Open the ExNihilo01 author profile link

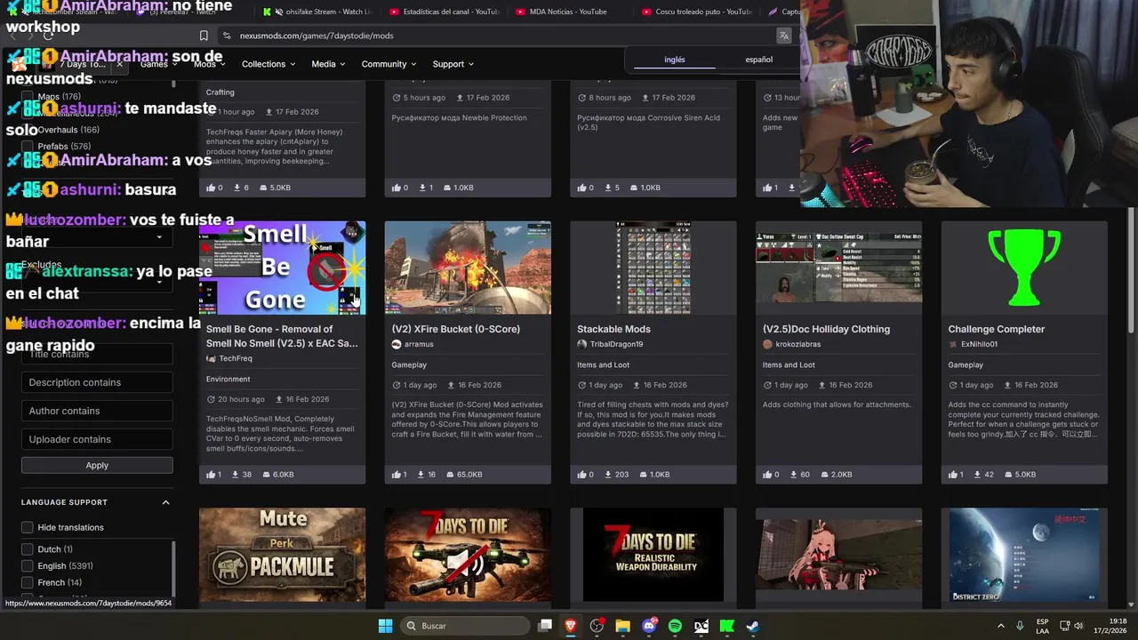coord(979,344)
